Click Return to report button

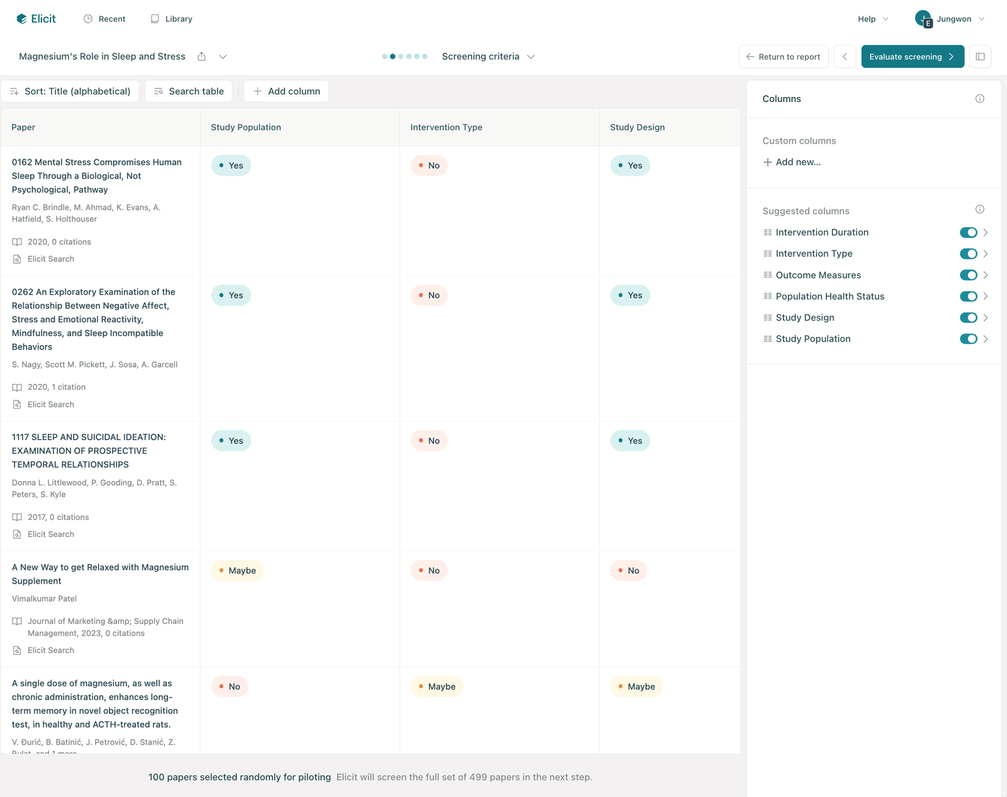point(784,57)
